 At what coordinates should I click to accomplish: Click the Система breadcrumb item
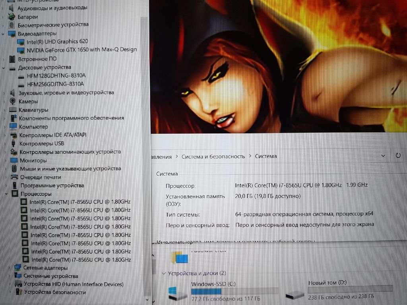point(266,156)
